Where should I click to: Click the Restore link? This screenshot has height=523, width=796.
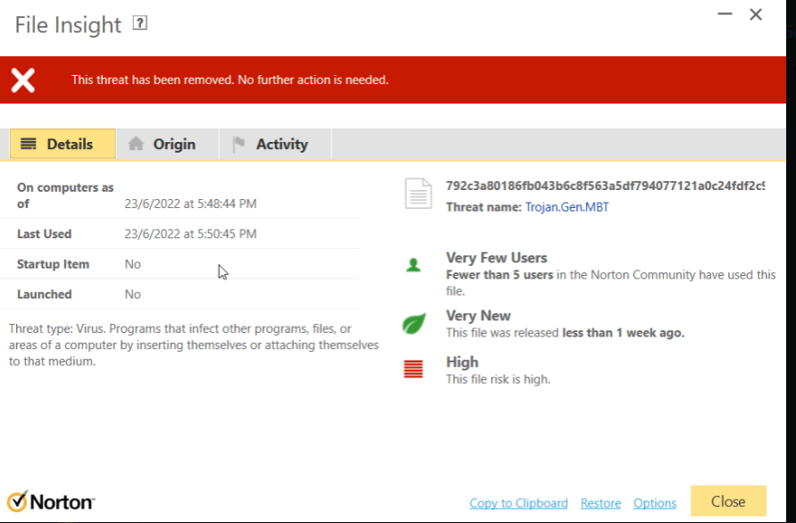click(600, 503)
